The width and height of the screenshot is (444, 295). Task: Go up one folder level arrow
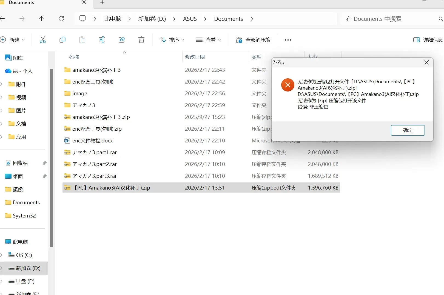click(x=41, y=19)
